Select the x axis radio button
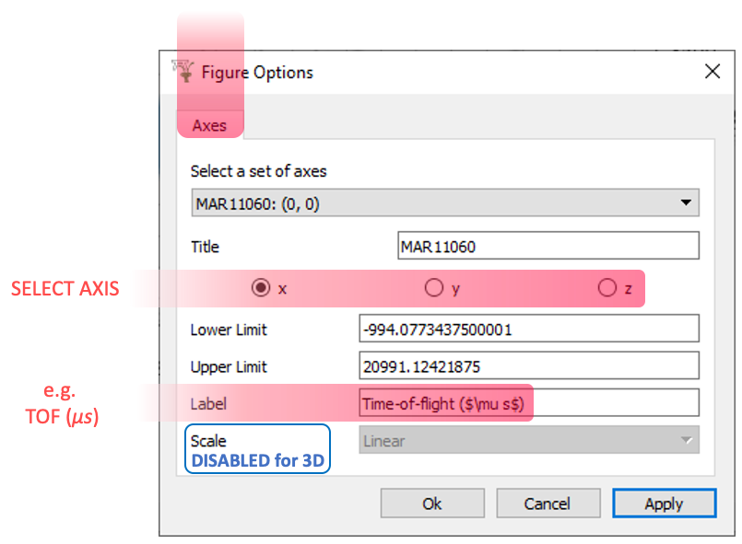Image resolution: width=742 pixels, height=544 pixels. [x=261, y=287]
